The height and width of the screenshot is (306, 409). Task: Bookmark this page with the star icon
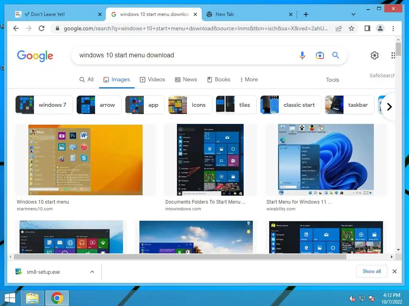pyautogui.click(x=351, y=28)
